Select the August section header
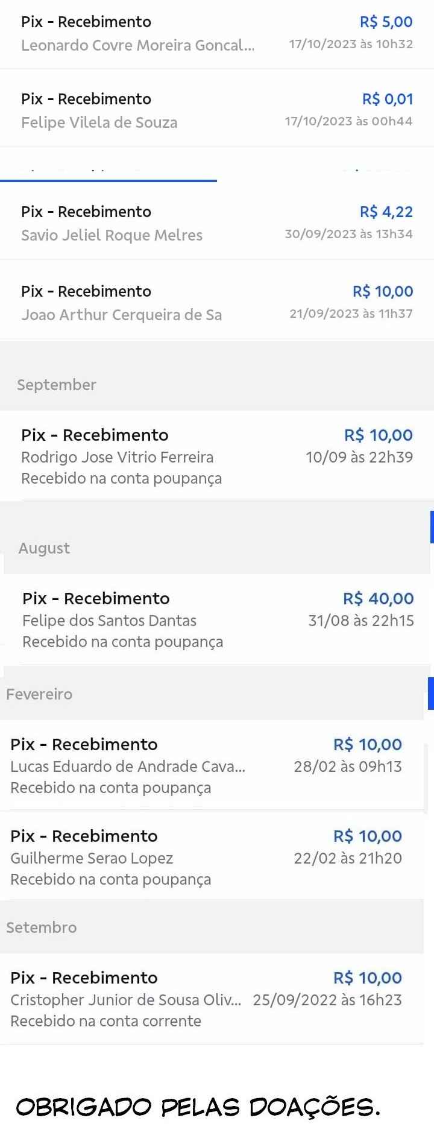 (x=44, y=548)
